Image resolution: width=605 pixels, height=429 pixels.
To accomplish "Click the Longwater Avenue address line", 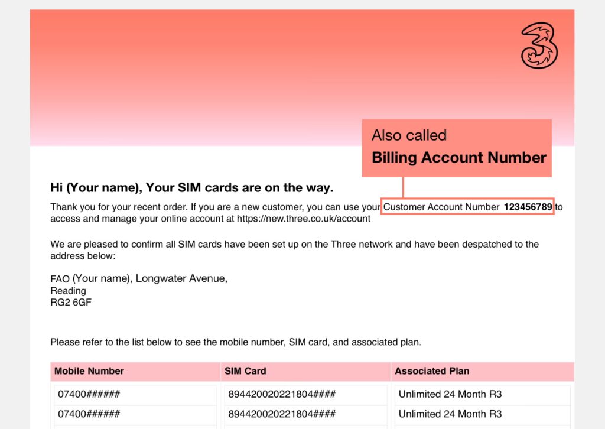I will coord(139,278).
